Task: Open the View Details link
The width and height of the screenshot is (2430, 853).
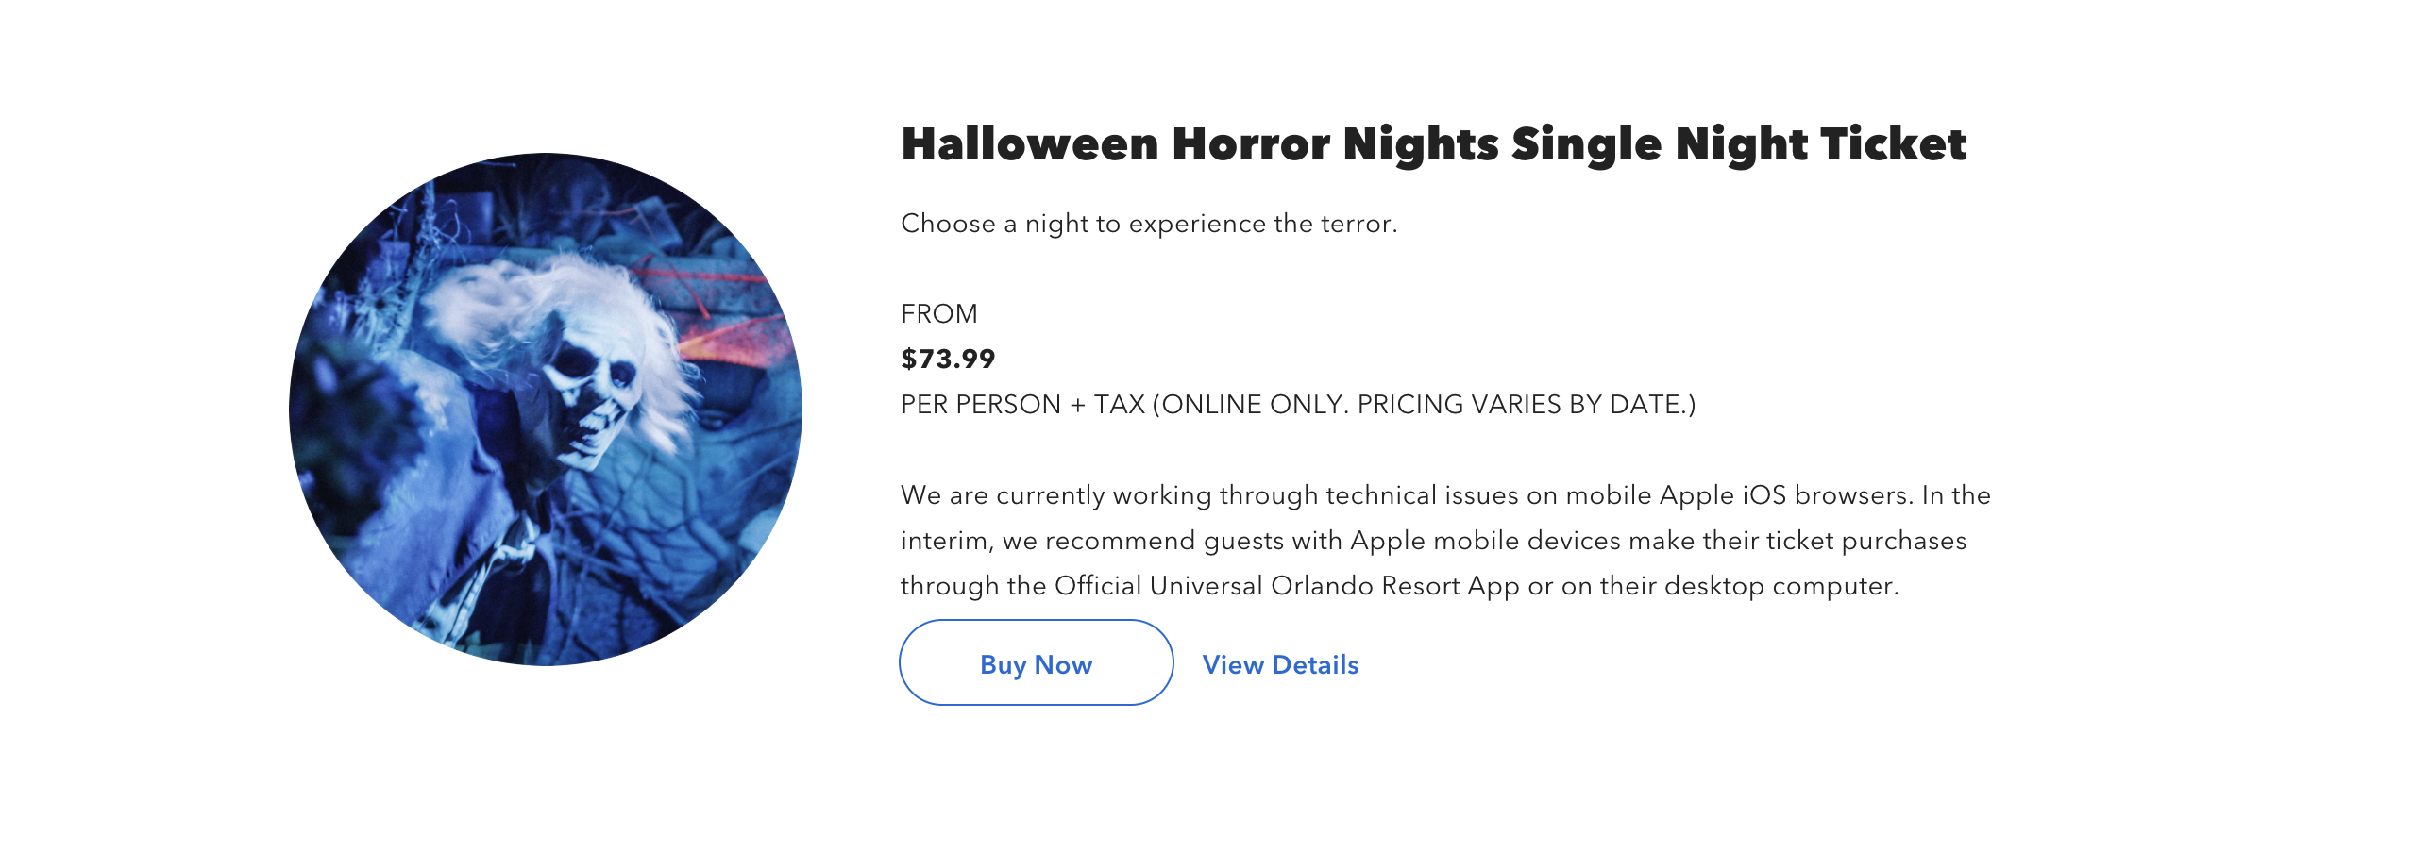Action: point(1280,665)
